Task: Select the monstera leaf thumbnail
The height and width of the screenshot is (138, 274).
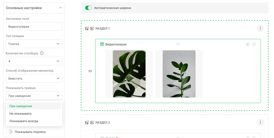Action: (129, 74)
